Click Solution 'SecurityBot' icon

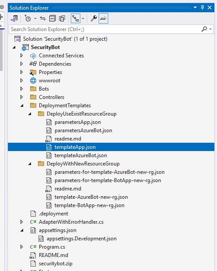17,39
